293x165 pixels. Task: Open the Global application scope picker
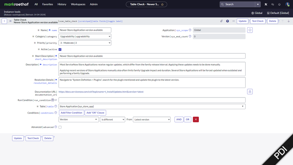click(257, 13)
